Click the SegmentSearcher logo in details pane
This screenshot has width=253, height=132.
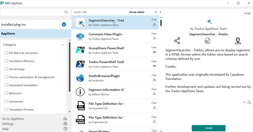(x=209, y=21)
